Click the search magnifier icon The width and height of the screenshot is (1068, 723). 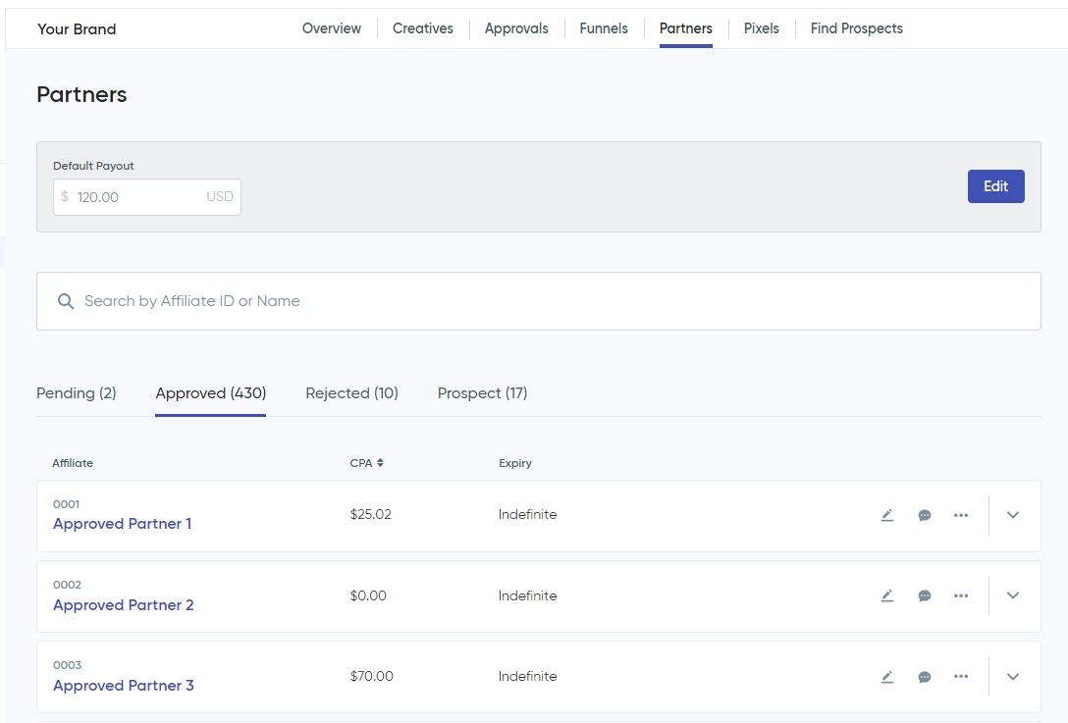pos(66,301)
